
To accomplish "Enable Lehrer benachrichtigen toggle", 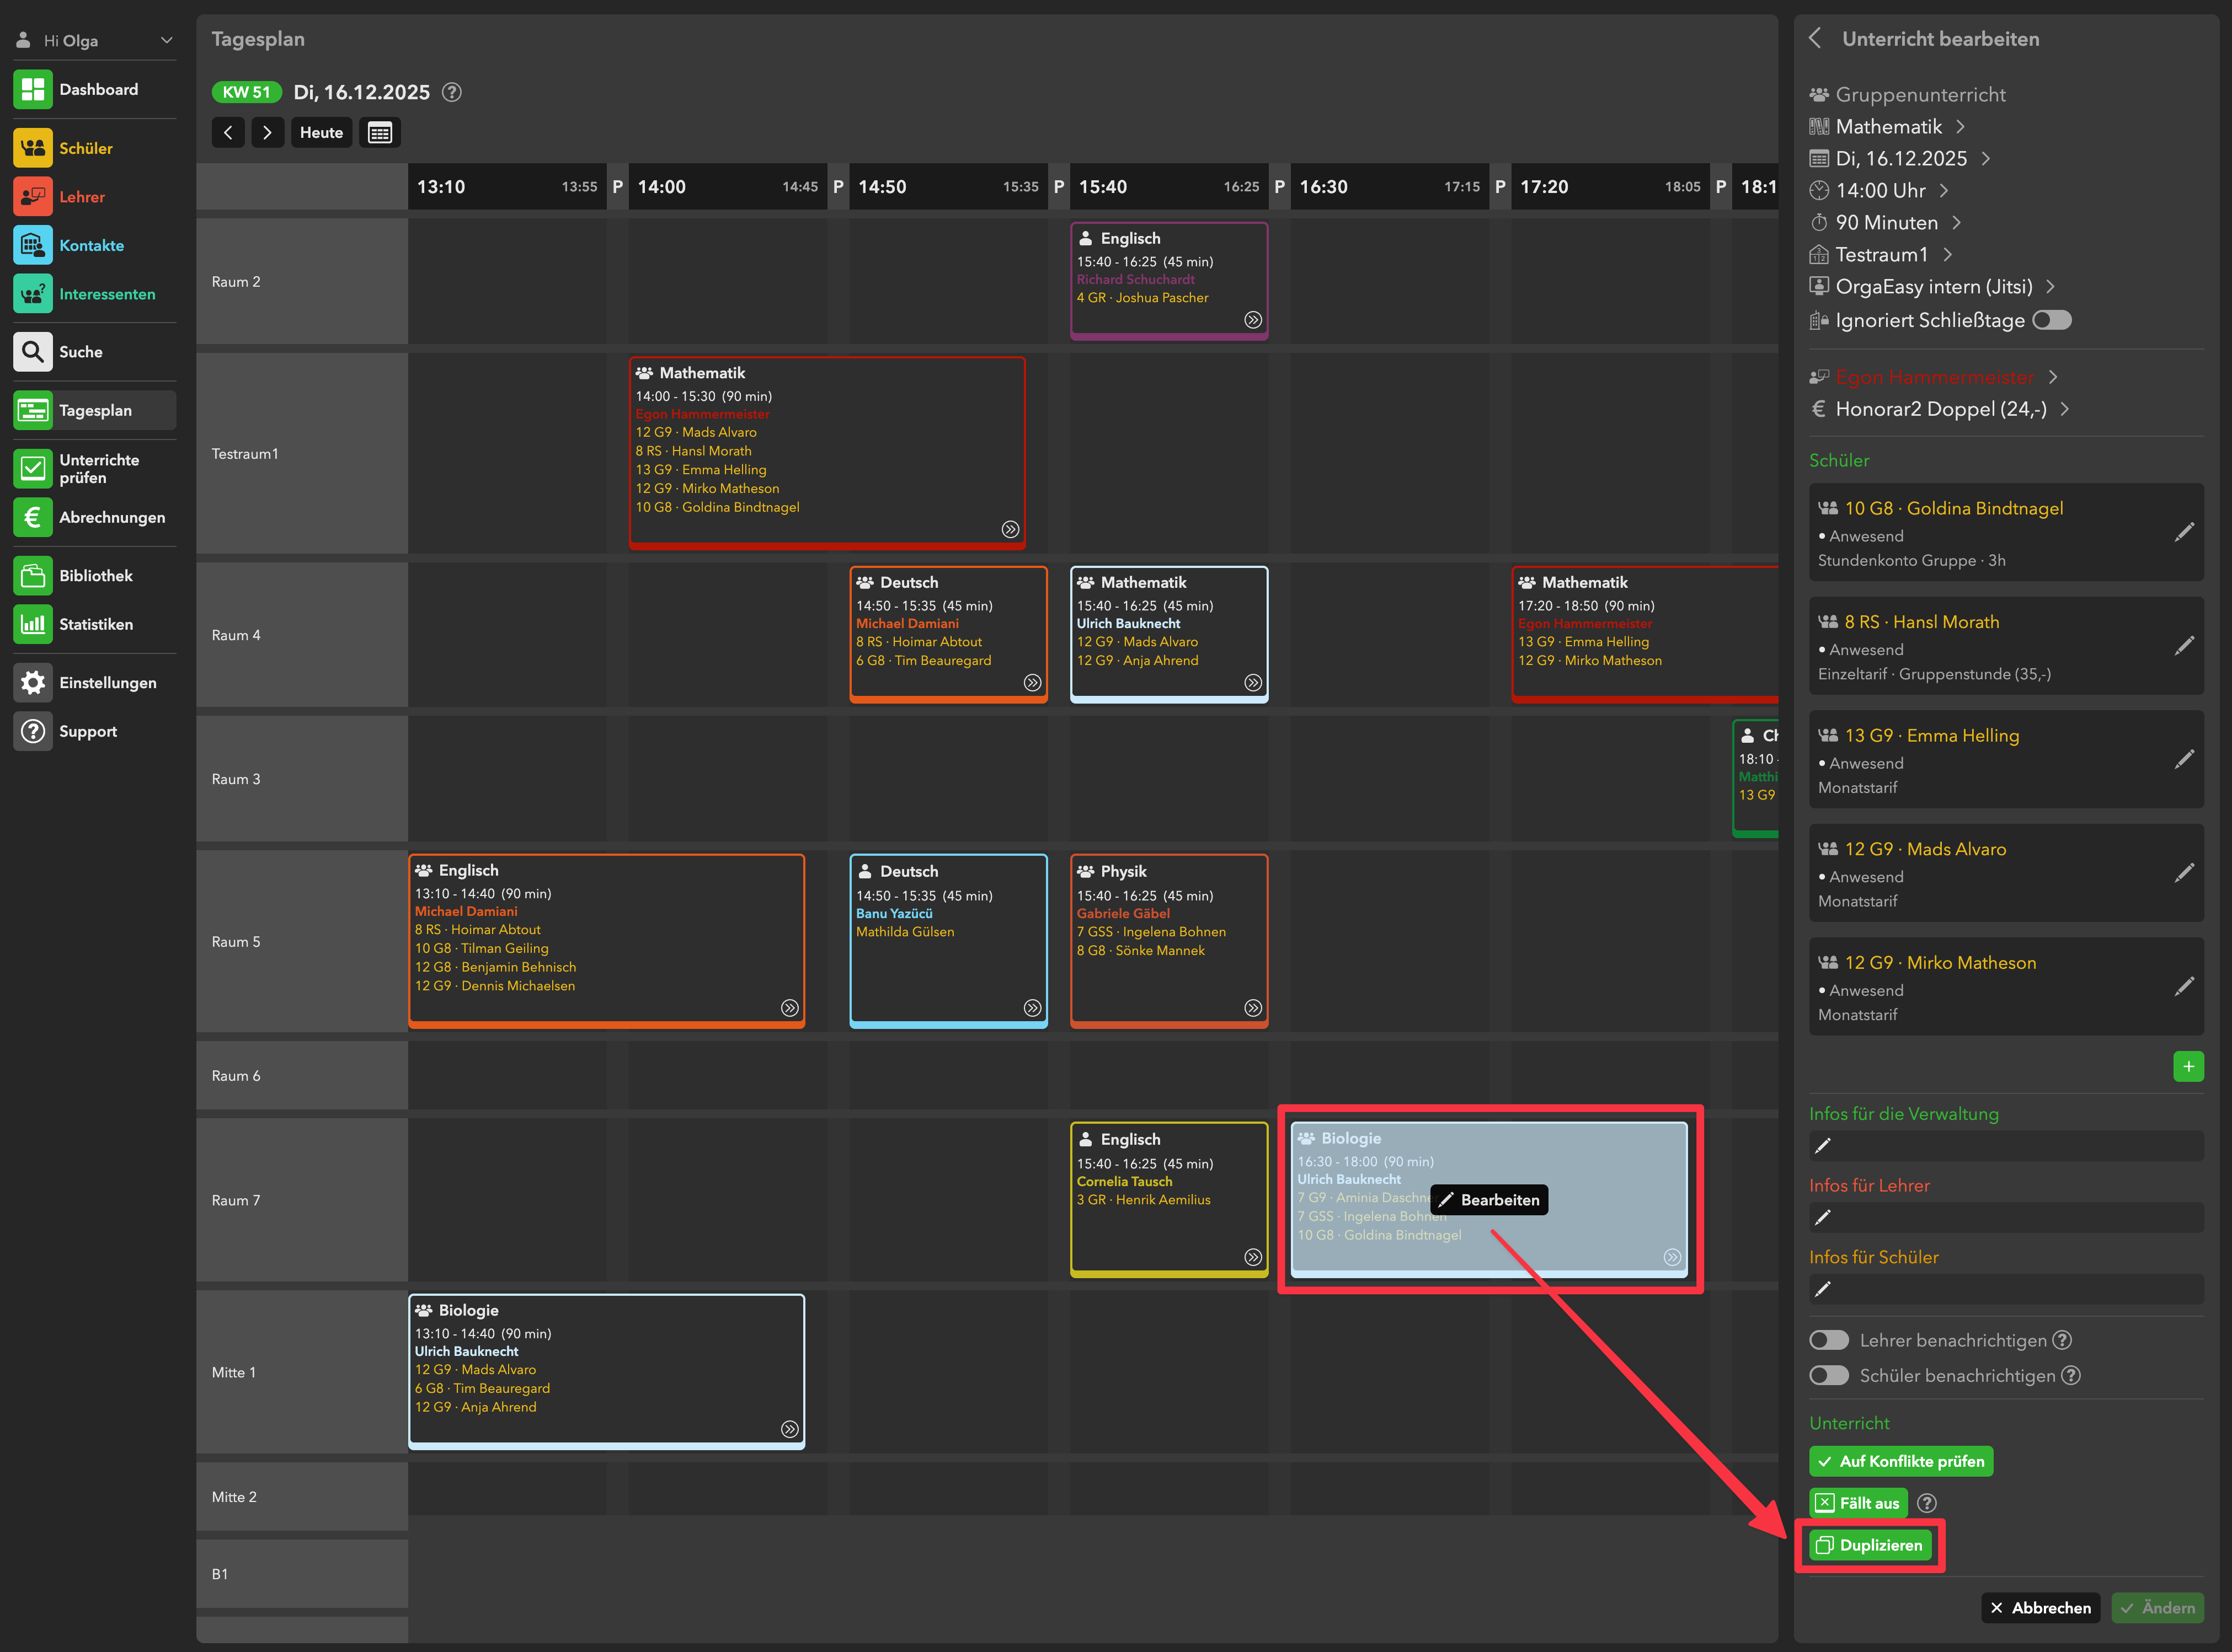I will [1829, 1340].
